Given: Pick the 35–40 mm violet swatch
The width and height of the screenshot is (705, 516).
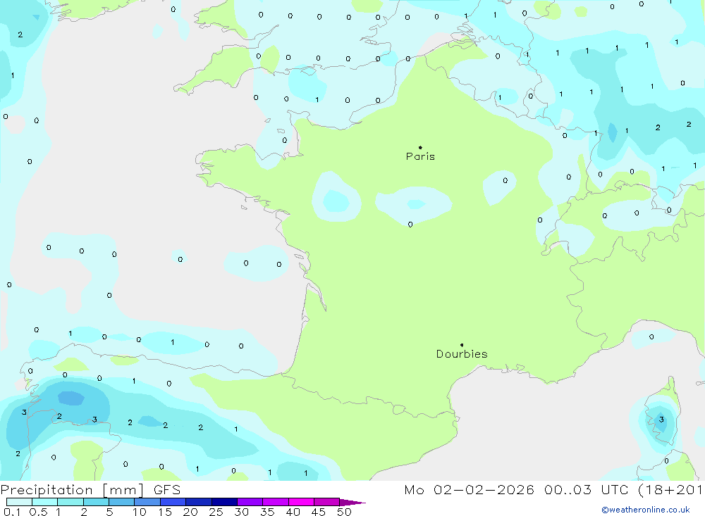Looking at the screenshot, I should coord(275,502).
